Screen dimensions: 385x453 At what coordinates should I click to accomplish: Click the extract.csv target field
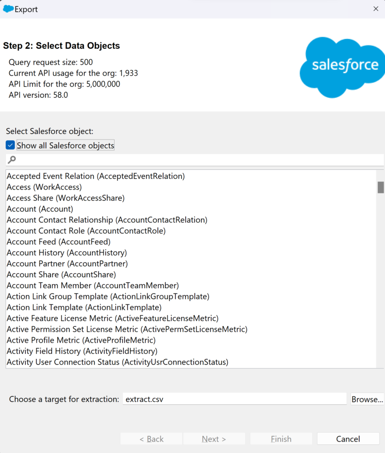pos(235,399)
